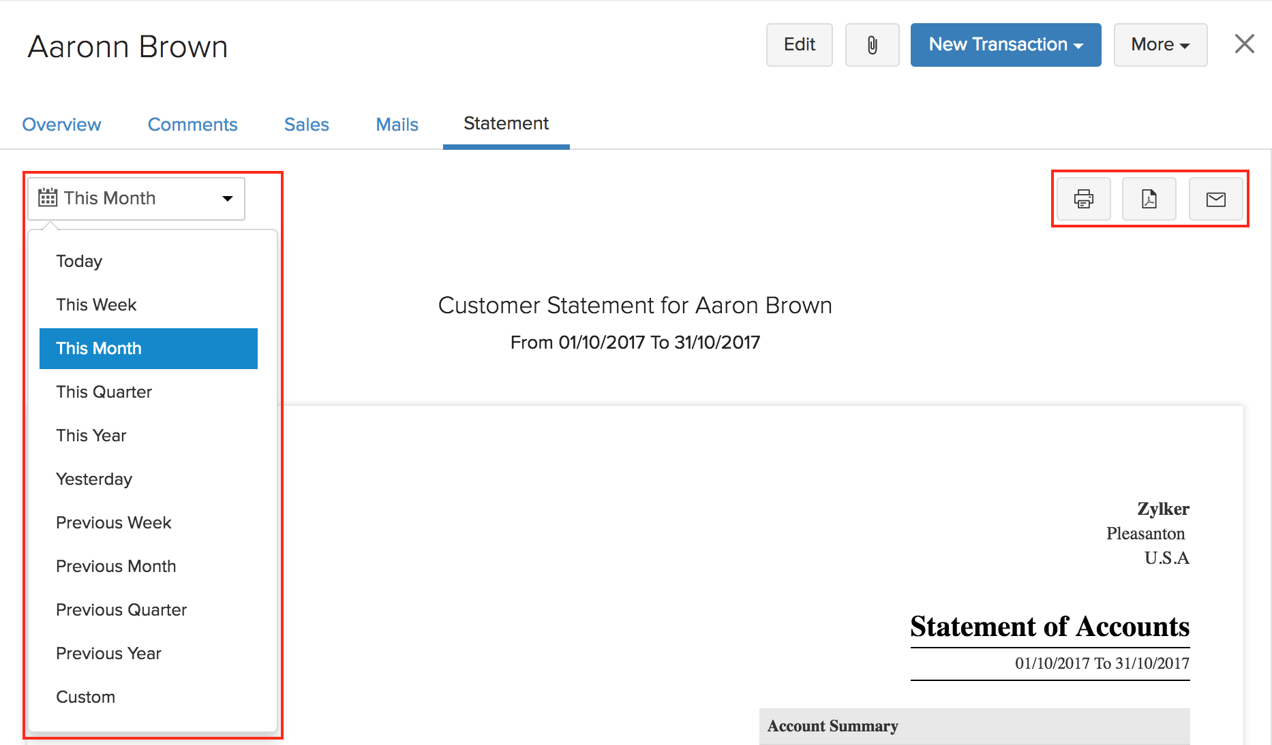This screenshot has width=1272, height=745.
Task: Select the Sales tab
Action: click(306, 124)
